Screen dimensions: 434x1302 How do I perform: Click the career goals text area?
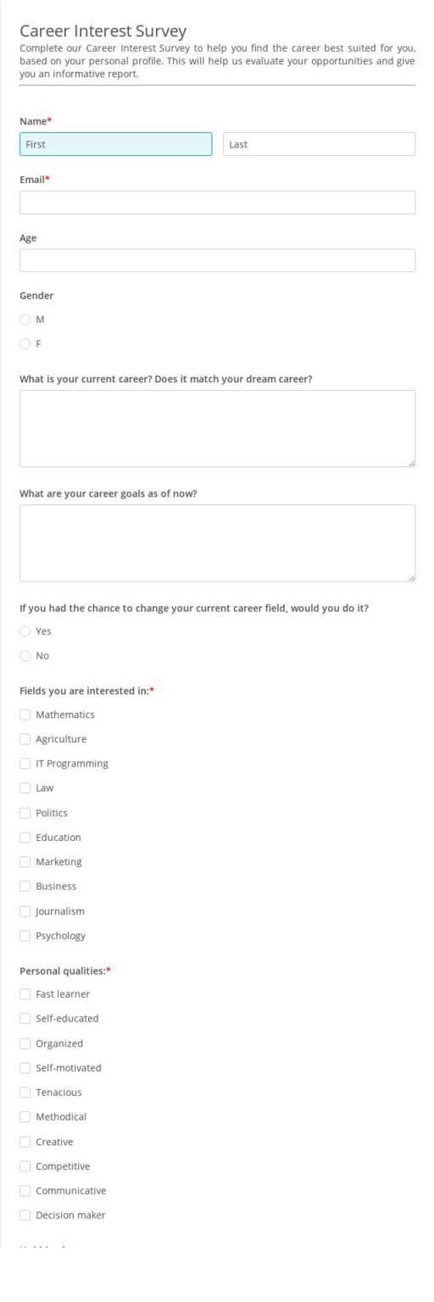point(218,543)
